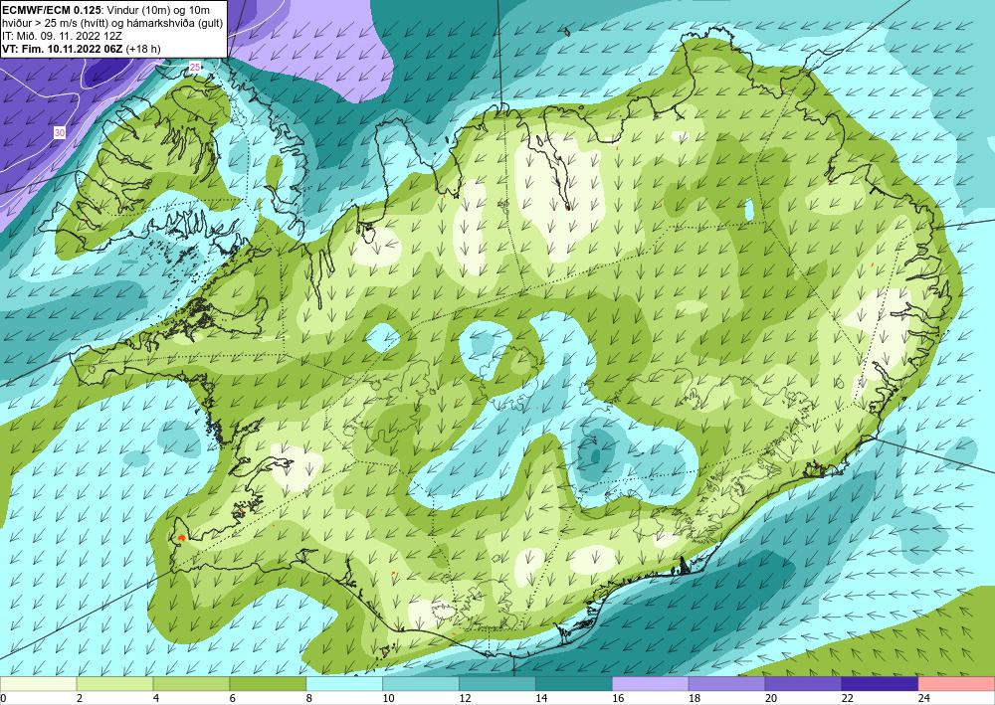Click the legend scale label "10"
The height and width of the screenshot is (705, 995).
(x=388, y=698)
